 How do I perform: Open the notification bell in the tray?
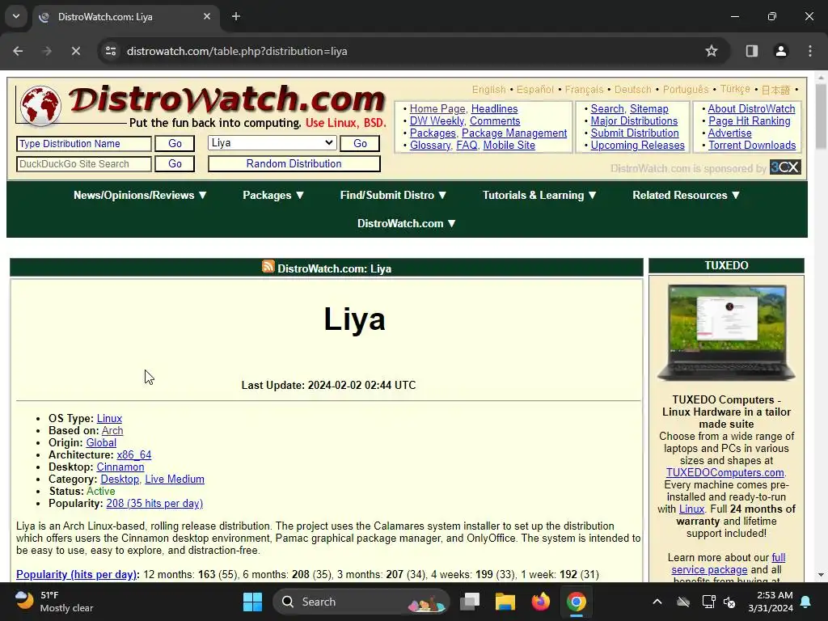point(806,602)
